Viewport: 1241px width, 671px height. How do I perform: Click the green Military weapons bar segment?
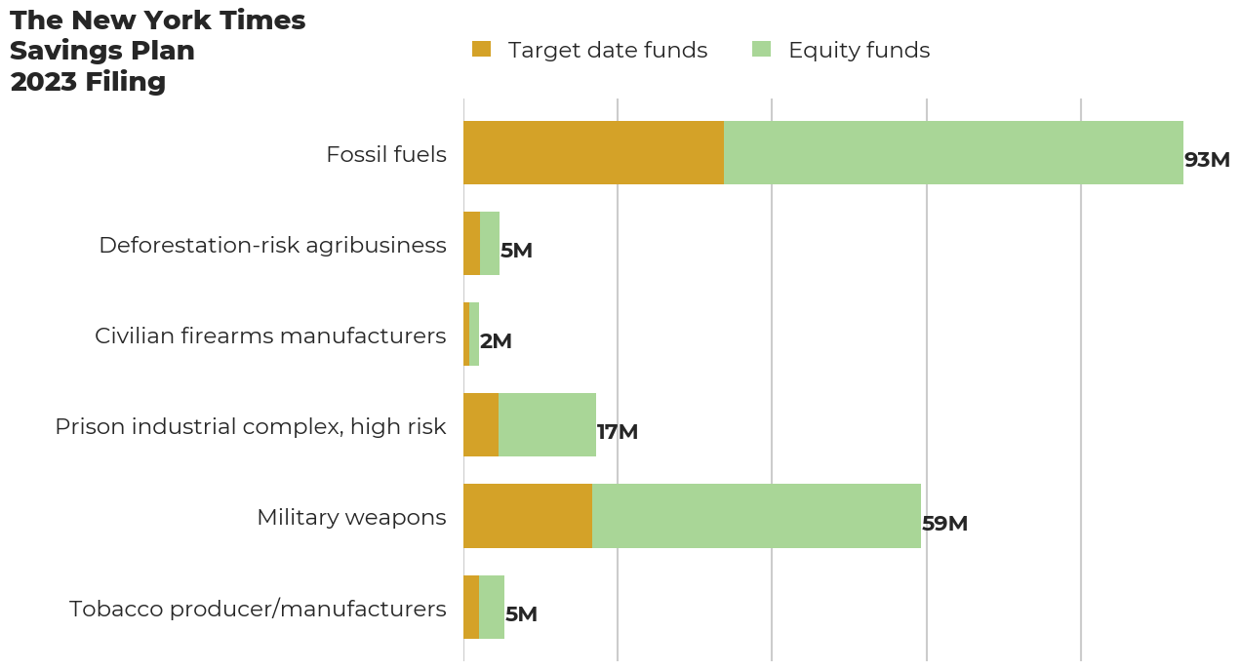756,516
